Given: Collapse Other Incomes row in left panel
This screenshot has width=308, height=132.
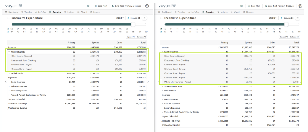Looking at the screenshot, I should click(x=9, y=52).
